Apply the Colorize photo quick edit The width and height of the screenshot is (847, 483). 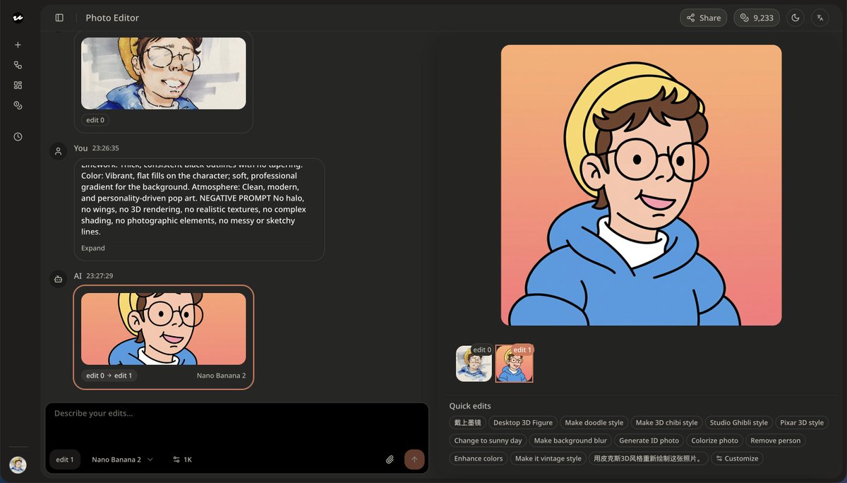point(714,441)
